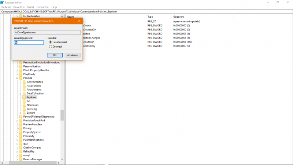Screen dimensions: 293x165
Task: Expand the System key under Policies
Action: (x=21, y=113)
